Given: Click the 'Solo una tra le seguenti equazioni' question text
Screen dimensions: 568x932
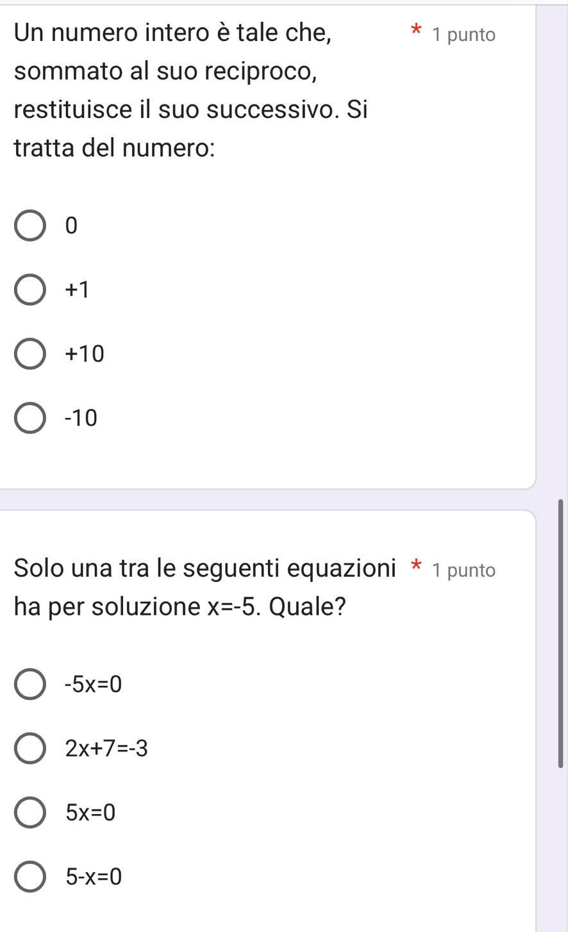Looking at the screenshot, I should tap(205, 568).
